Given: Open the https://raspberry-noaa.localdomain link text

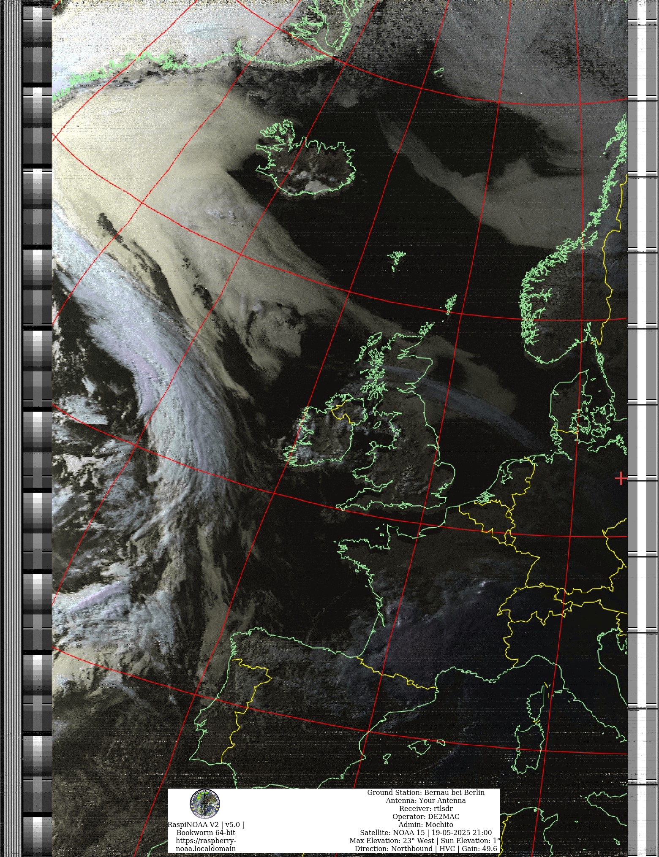Looking at the screenshot, I should tap(206, 844).
